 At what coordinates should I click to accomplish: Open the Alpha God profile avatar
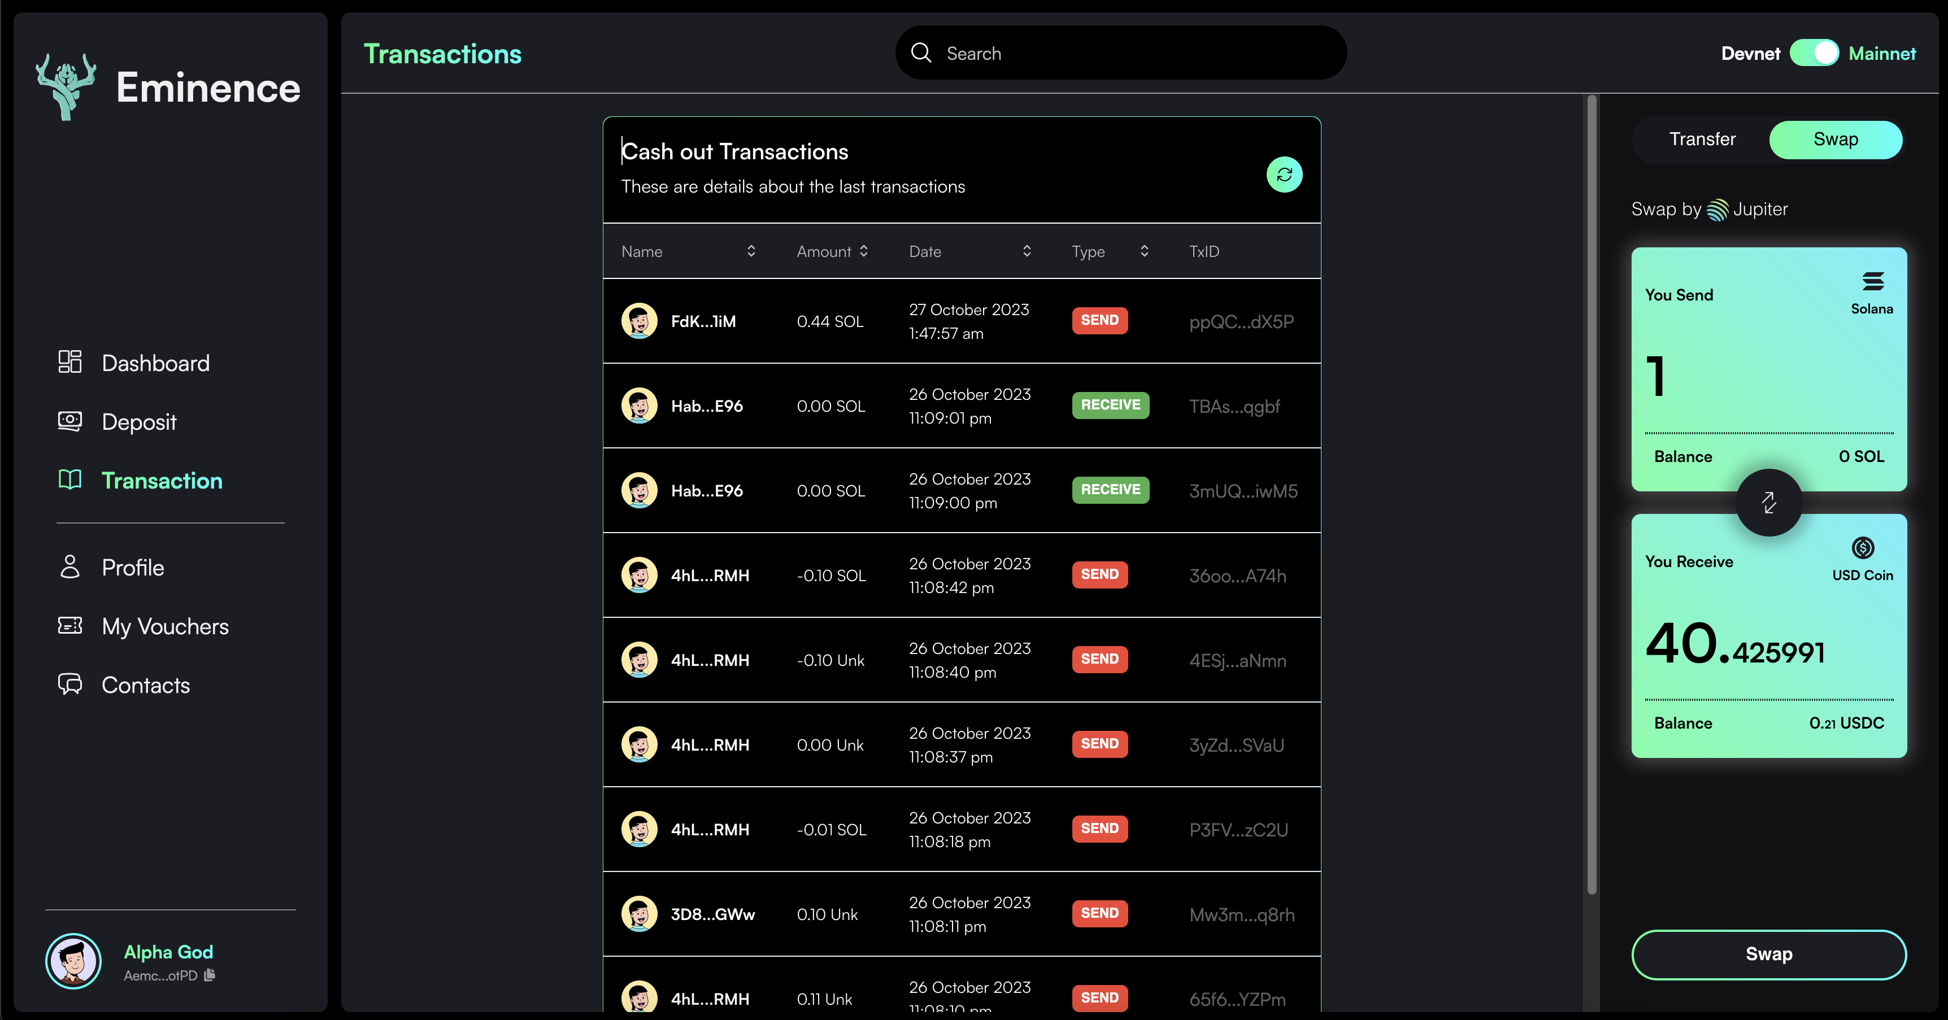pyautogui.click(x=73, y=960)
